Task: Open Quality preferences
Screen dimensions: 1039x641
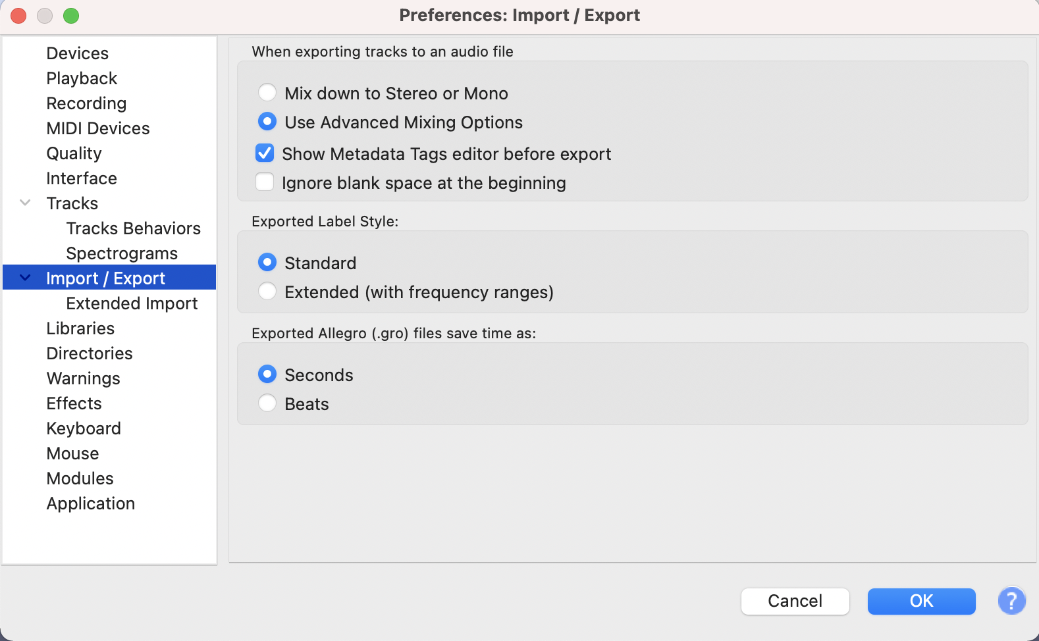Action: click(x=74, y=153)
